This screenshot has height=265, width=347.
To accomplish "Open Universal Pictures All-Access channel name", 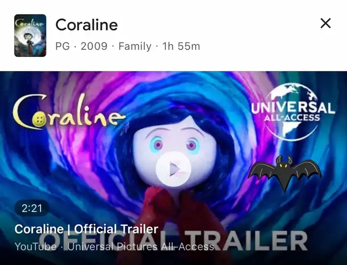I will click(141, 247).
